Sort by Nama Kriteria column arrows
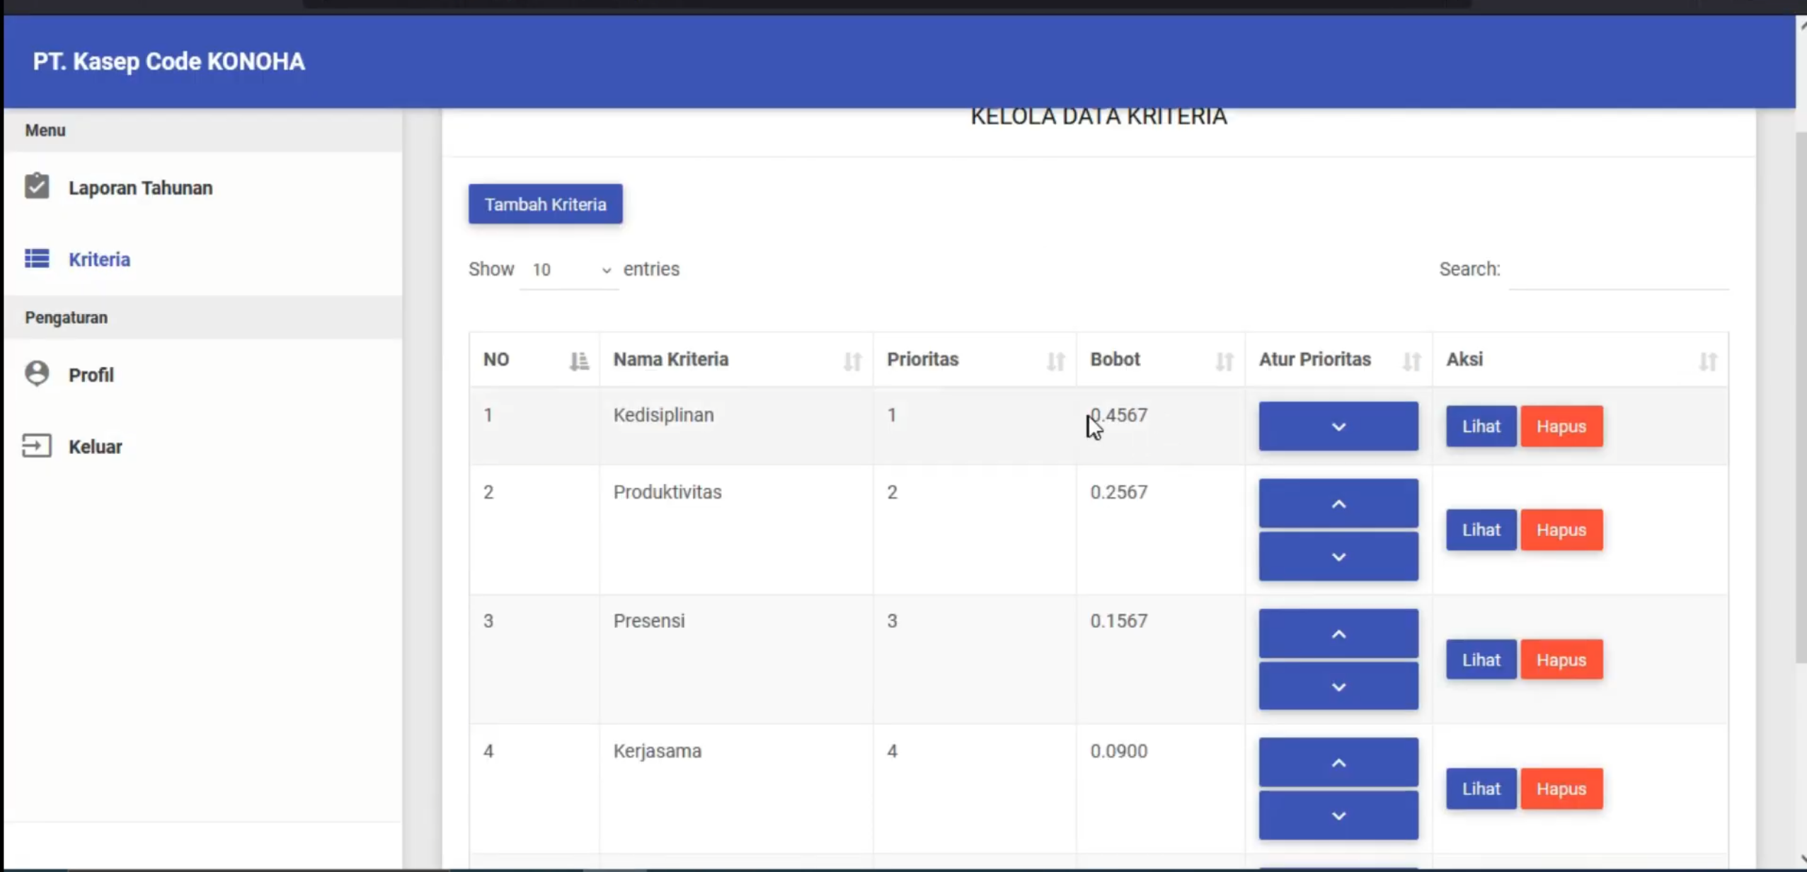Viewport: 1807px width, 872px height. [x=852, y=361]
